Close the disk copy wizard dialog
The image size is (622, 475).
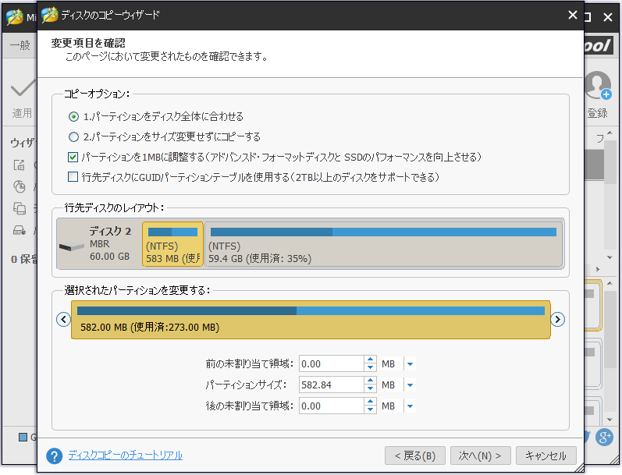point(573,15)
